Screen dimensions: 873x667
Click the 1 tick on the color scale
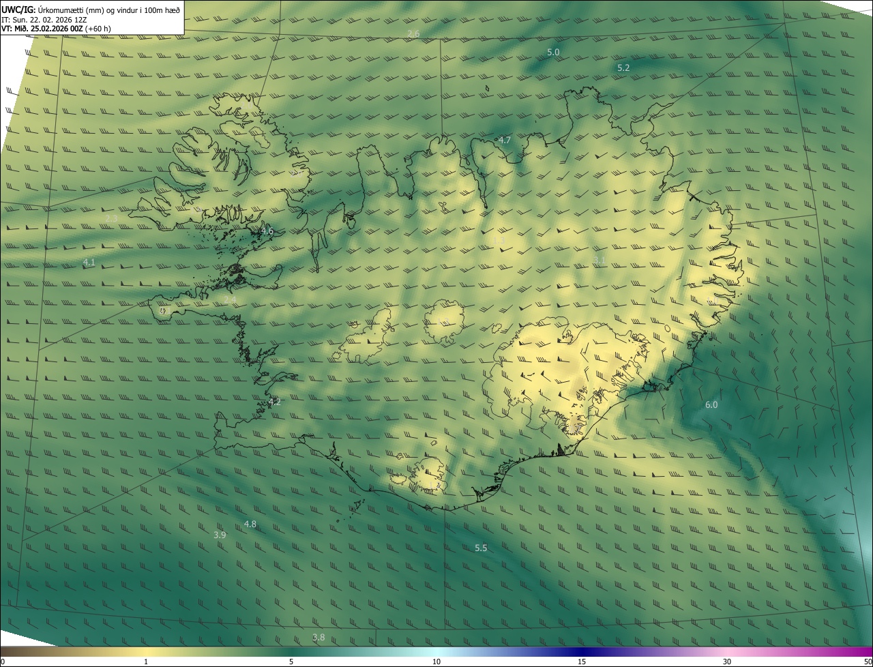(146, 662)
